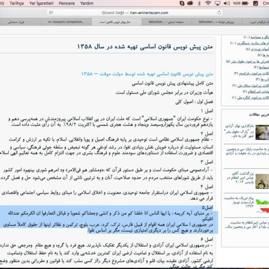
Task: Open the Yardım menu
Action: point(87,3)
